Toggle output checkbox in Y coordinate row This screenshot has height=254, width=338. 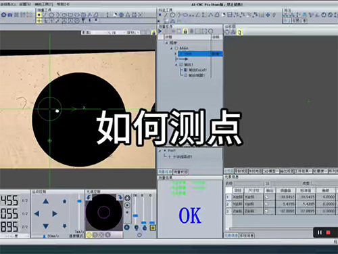click(266, 204)
